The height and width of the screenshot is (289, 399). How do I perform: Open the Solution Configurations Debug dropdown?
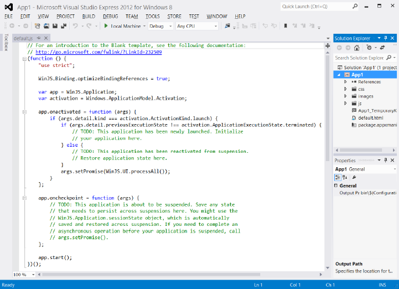pos(160,26)
